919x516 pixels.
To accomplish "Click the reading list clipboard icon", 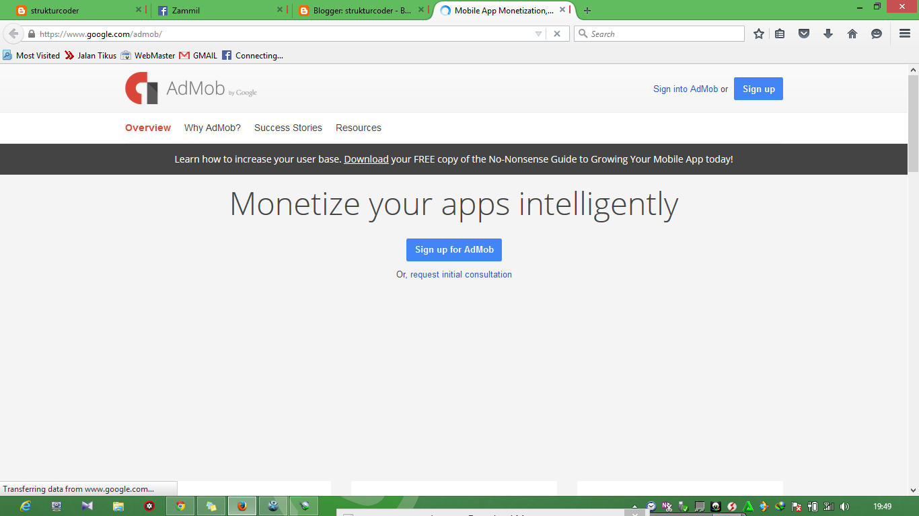I will pos(780,33).
